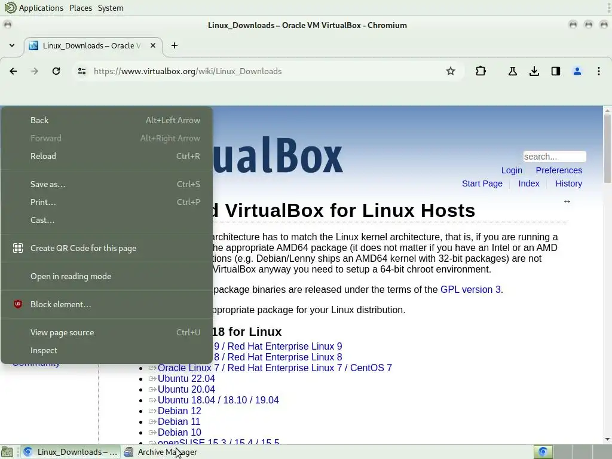The width and height of the screenshot is (612, 459).
Task: Open a new tab with the plus icon
Action: (x=175, y=45)
